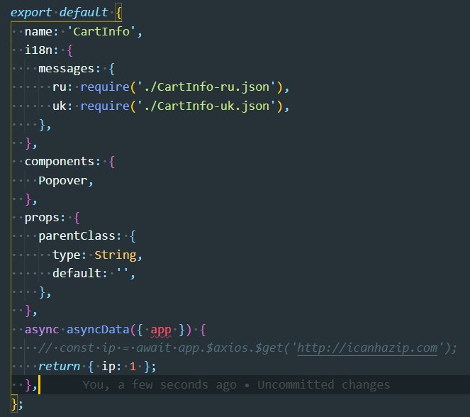Screen dimensions: 470x417
Task: Click the 'i18n' property key
Action: tap(38, 50)
